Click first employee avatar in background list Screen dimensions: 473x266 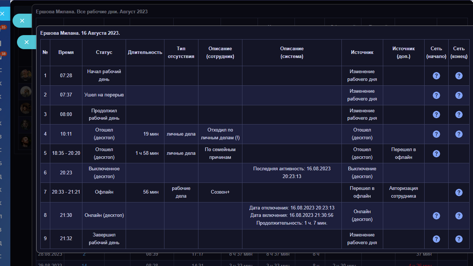point(26,75)
